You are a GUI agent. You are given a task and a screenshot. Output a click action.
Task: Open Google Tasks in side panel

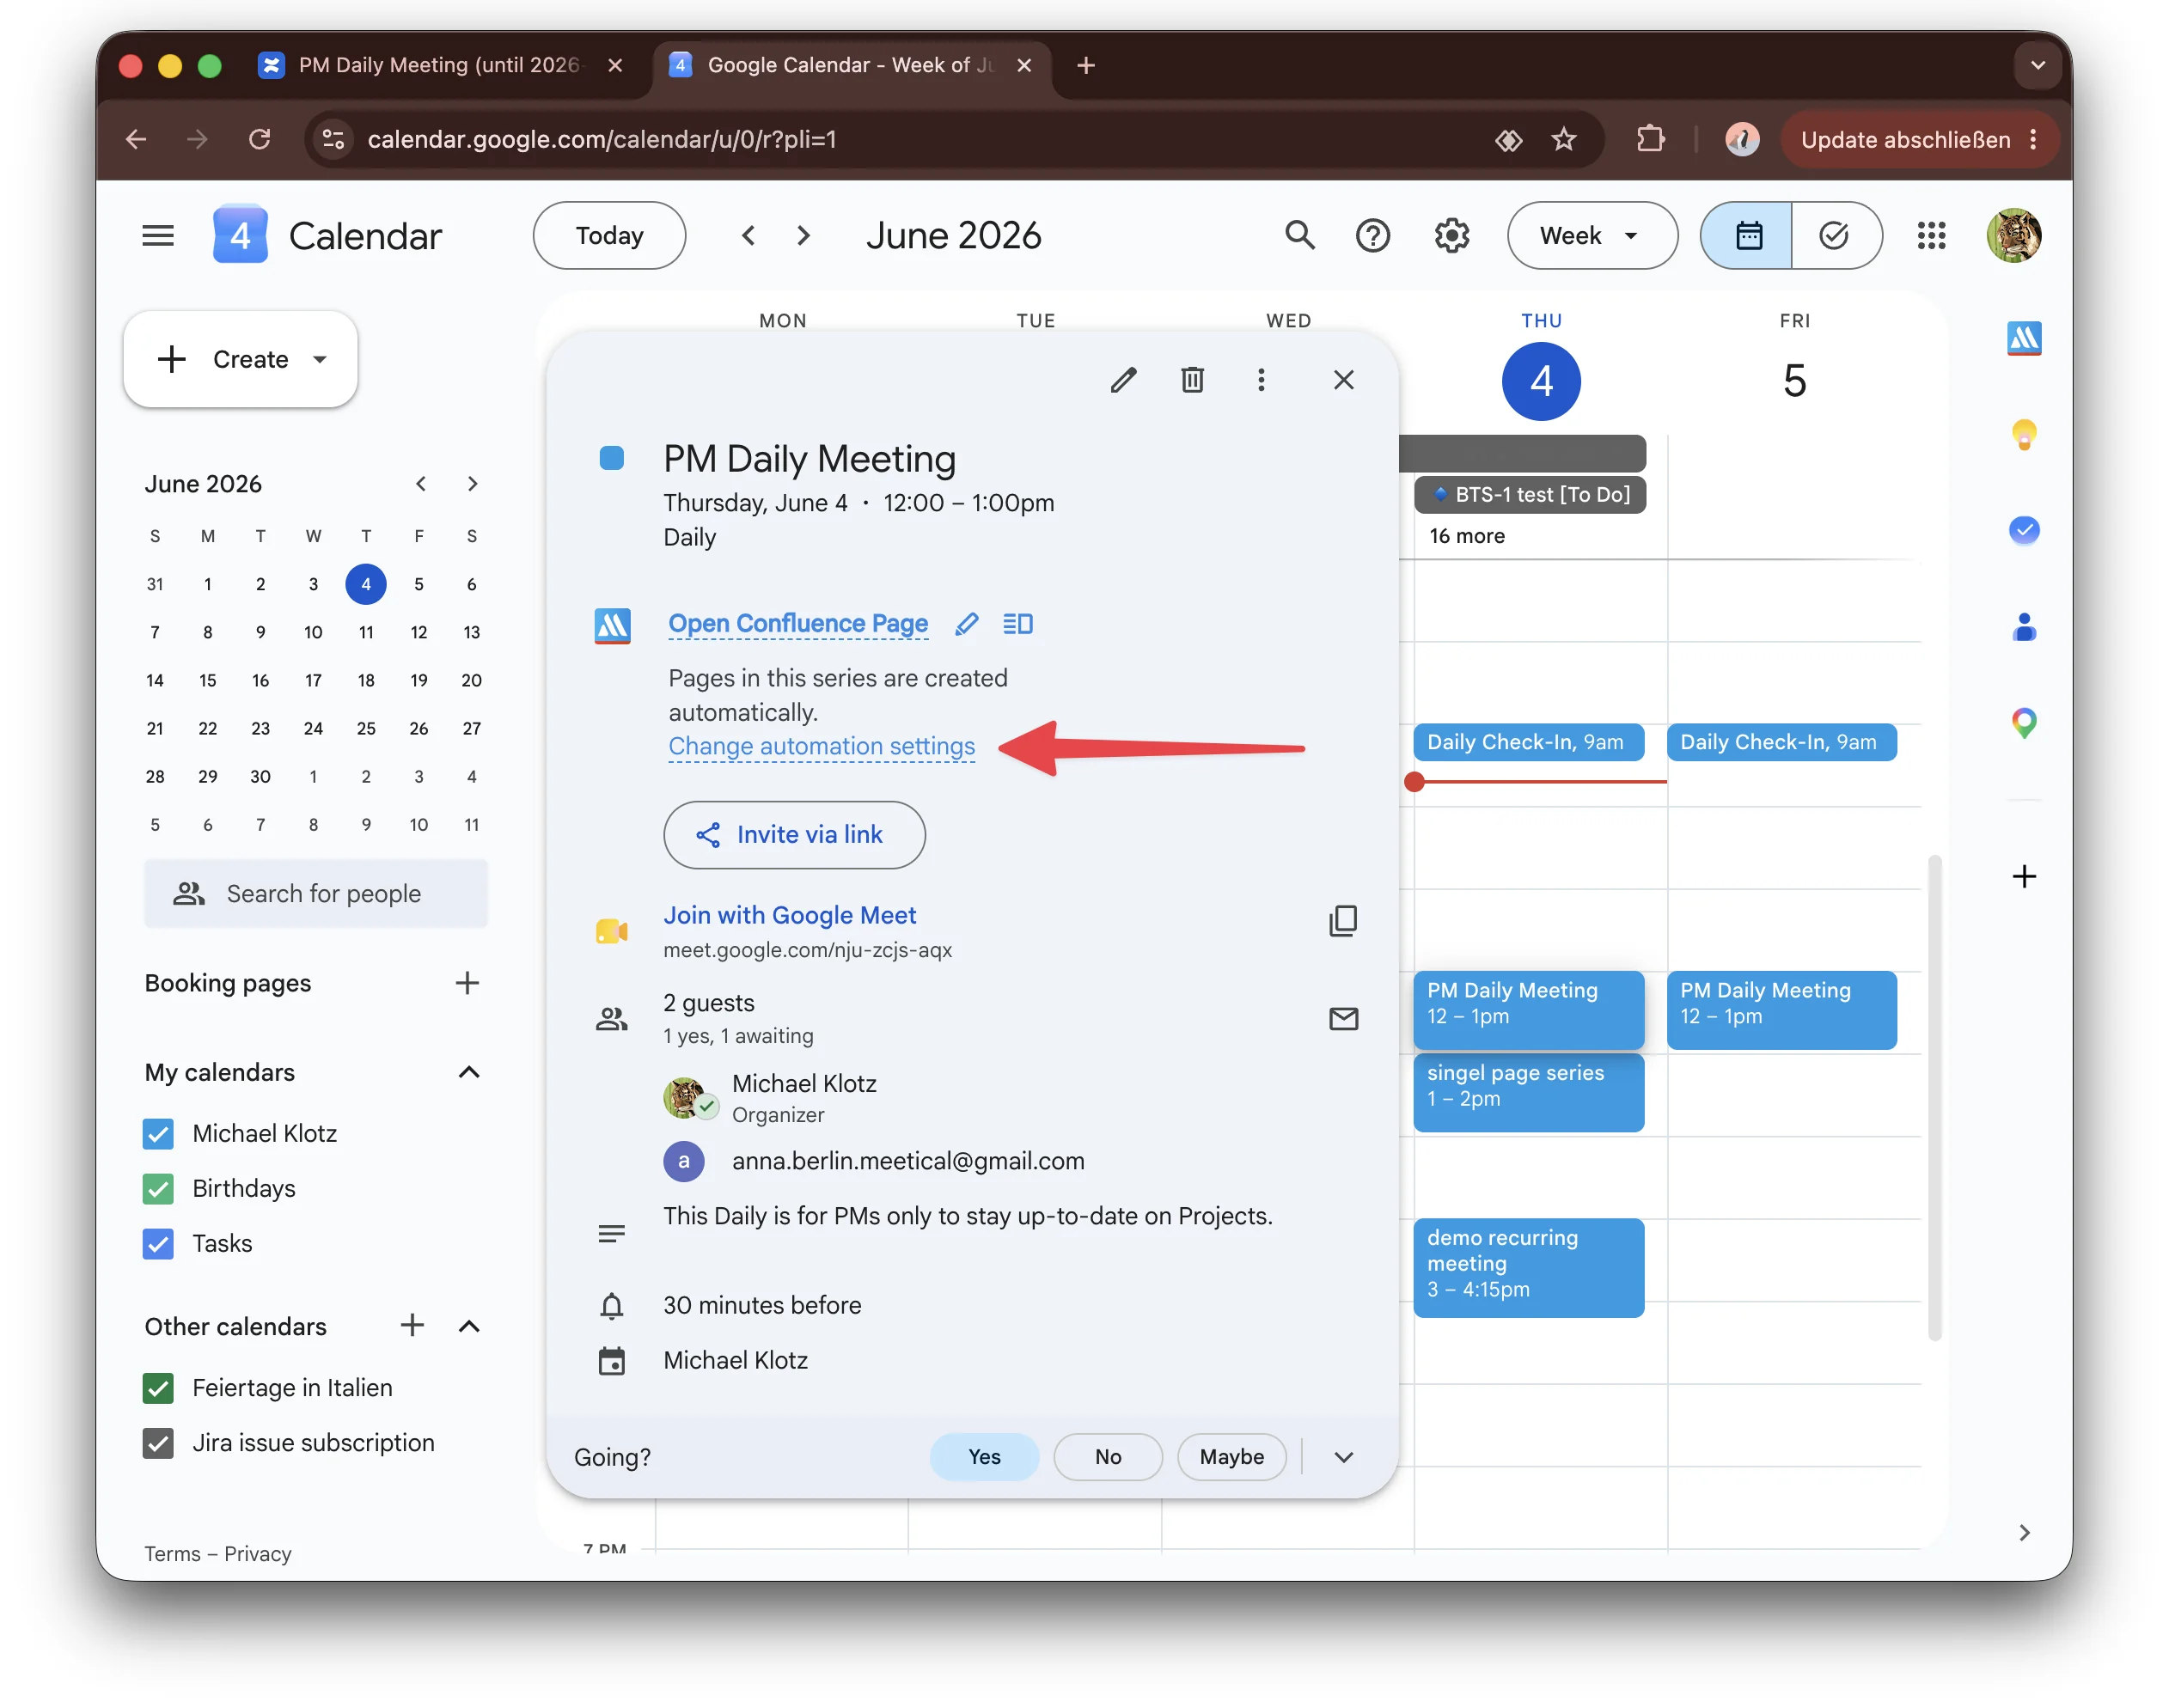2024,530
